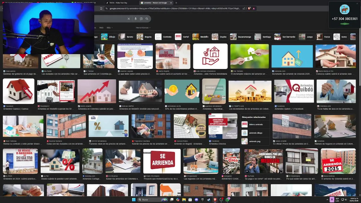Open the site information icon in address bar

[x=107, y=8]
